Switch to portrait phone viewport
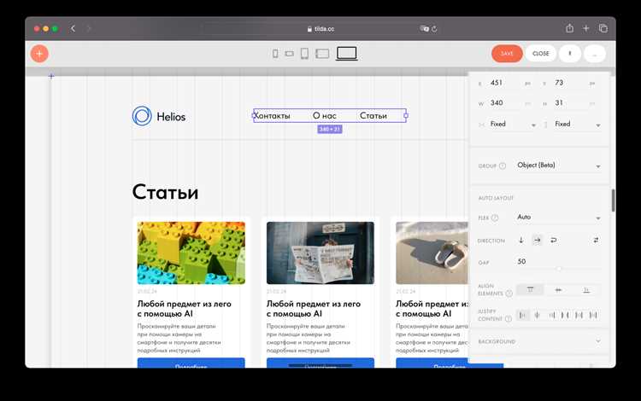 click(x=275, y=54)
